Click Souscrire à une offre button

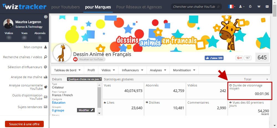pos(24,124)
